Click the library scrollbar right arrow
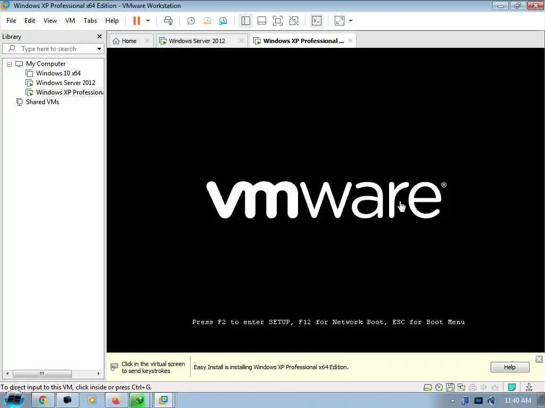Image resolution: width=545 pixels, height=408 pixels. [98, 373]
